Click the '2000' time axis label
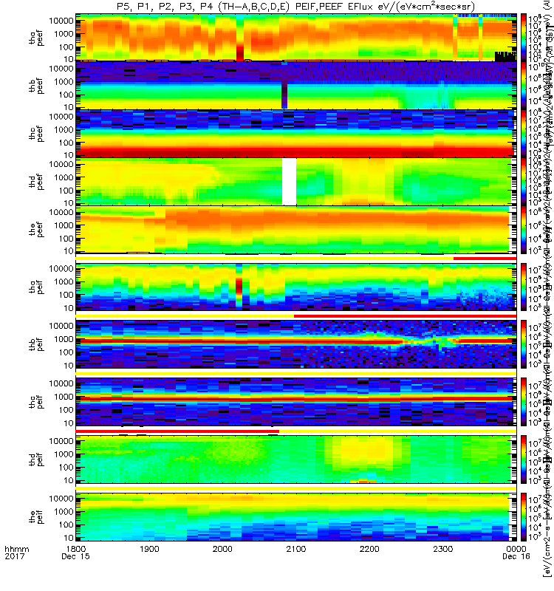This screenshot has height=591, width=554. point(222,549)
